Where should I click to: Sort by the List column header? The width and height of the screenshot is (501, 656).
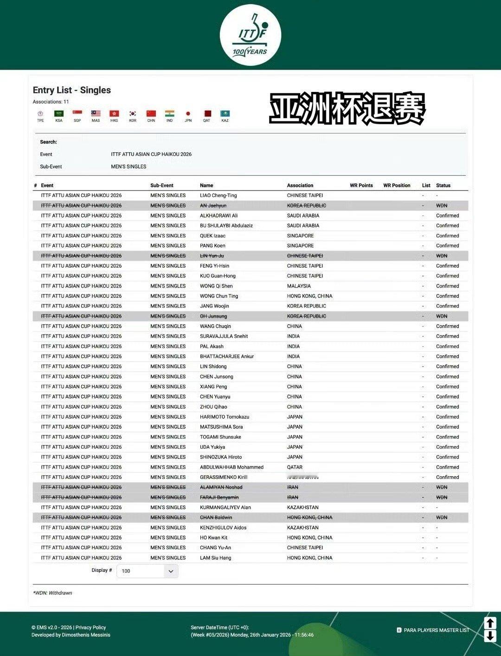pos(426,185)
